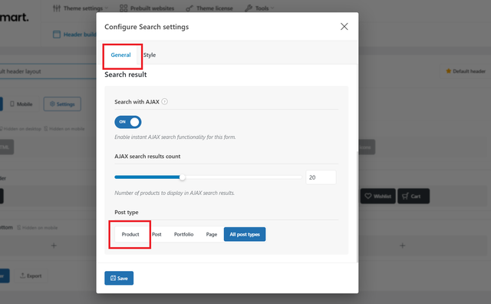Click the header layout name field
The height and width of the screenshot is (304, 491).
click(48, 71)
